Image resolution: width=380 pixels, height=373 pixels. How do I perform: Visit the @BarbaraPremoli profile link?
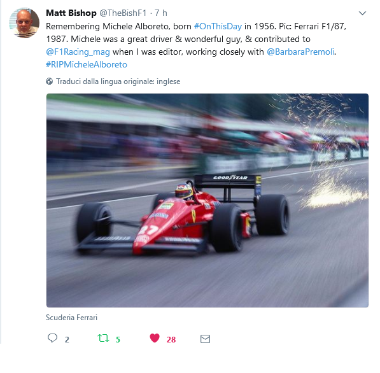(300, 52)
